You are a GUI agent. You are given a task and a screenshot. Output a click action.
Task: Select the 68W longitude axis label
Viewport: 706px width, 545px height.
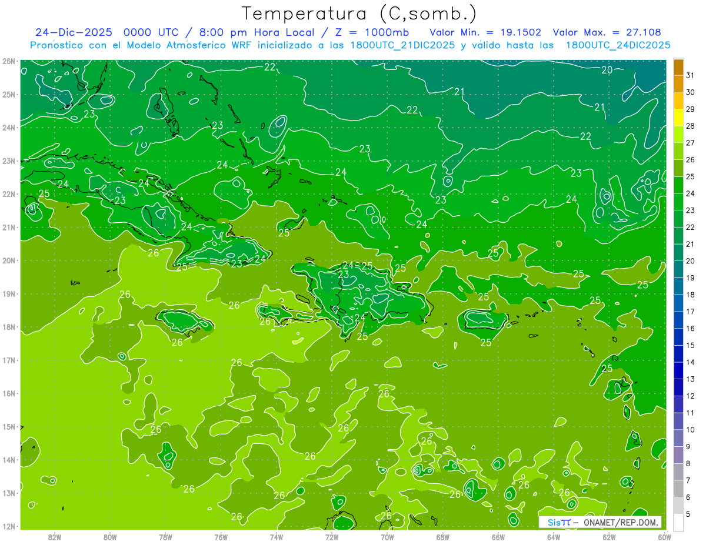tap(443, 537)
